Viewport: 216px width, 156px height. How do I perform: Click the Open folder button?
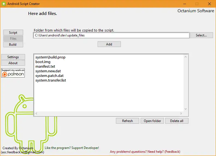(152, 121)
